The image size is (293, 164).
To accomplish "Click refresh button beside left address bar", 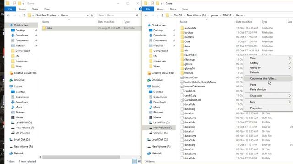I will pyautogui.click(x=92, y=15).
